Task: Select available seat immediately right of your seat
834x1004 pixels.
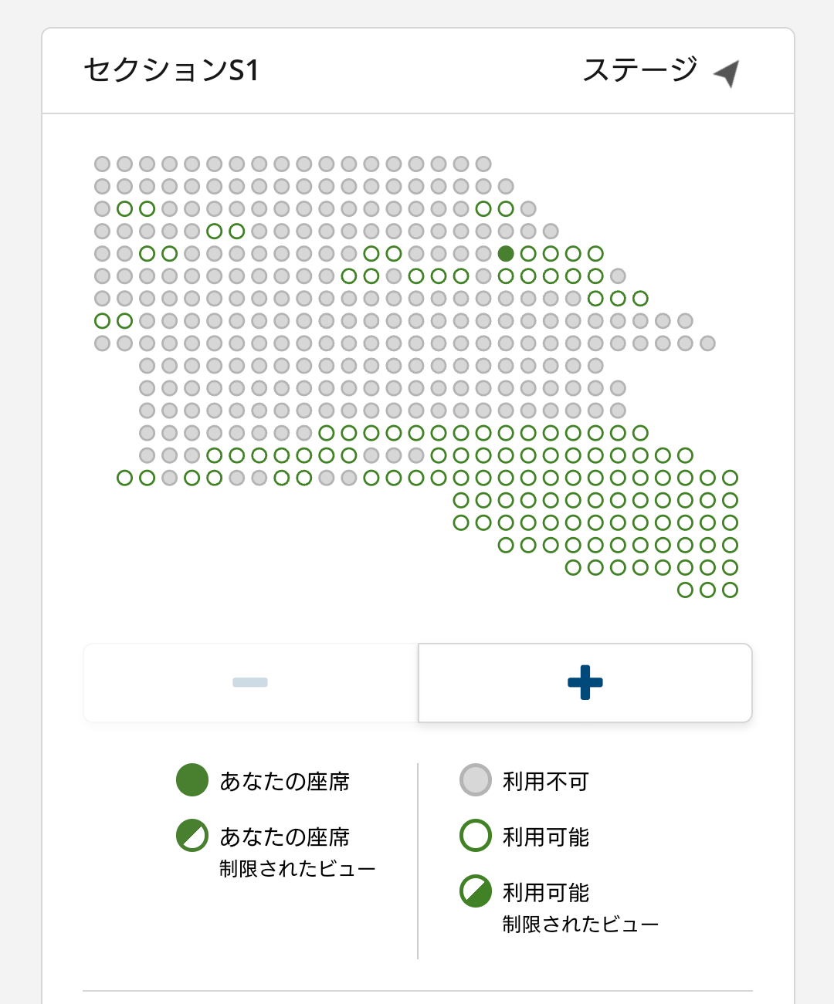Action: [528, 253]
